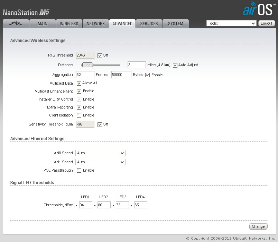Click the Advanced Ethernet Settings heading
This screenshot has width=278, height=242.
pos(37,139)
